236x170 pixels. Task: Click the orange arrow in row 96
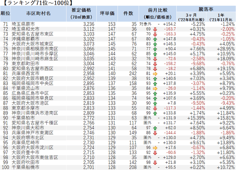click(155, 148)
